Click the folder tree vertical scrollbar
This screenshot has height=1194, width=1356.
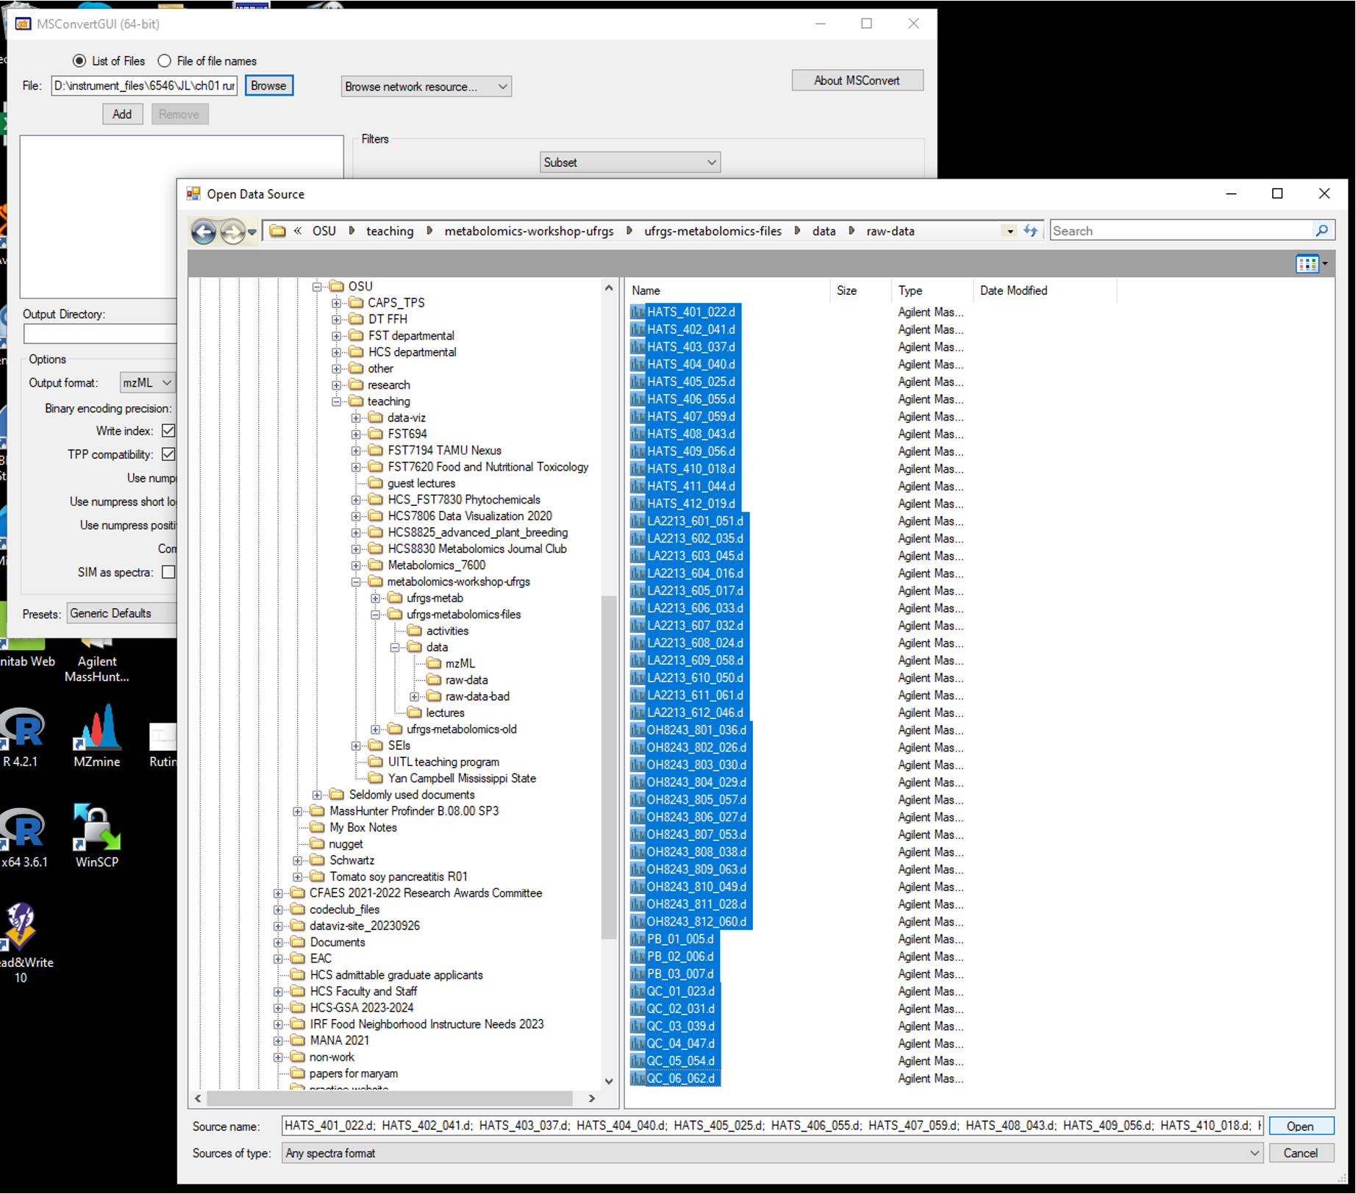click(x=609, y=767)
